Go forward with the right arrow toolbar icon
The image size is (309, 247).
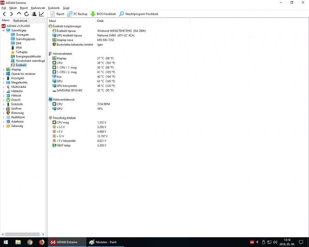click(x=11, y=14)
